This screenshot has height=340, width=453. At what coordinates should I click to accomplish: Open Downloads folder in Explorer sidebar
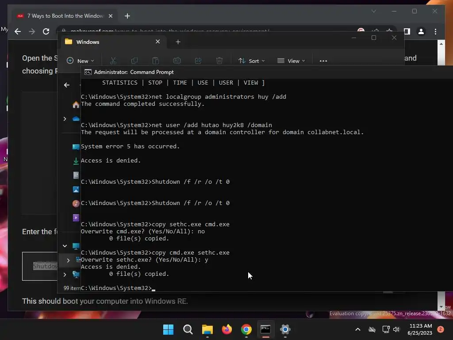pyautogui.click(x=76, y=161)
